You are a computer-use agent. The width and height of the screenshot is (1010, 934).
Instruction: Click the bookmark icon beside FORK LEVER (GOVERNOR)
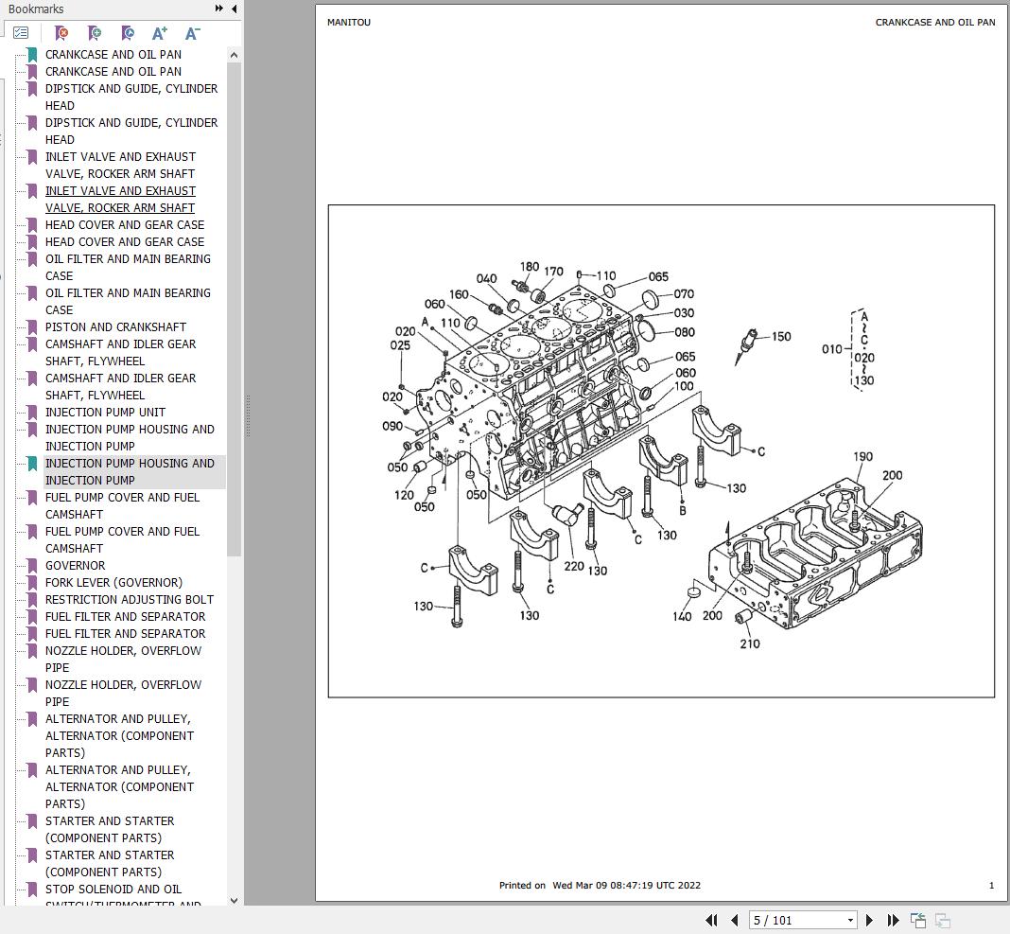(32, 583)
